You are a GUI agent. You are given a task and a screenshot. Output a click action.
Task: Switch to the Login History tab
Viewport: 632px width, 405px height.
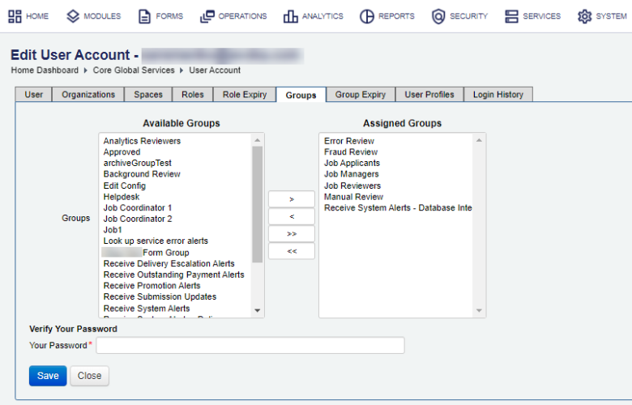coord(498,94)
